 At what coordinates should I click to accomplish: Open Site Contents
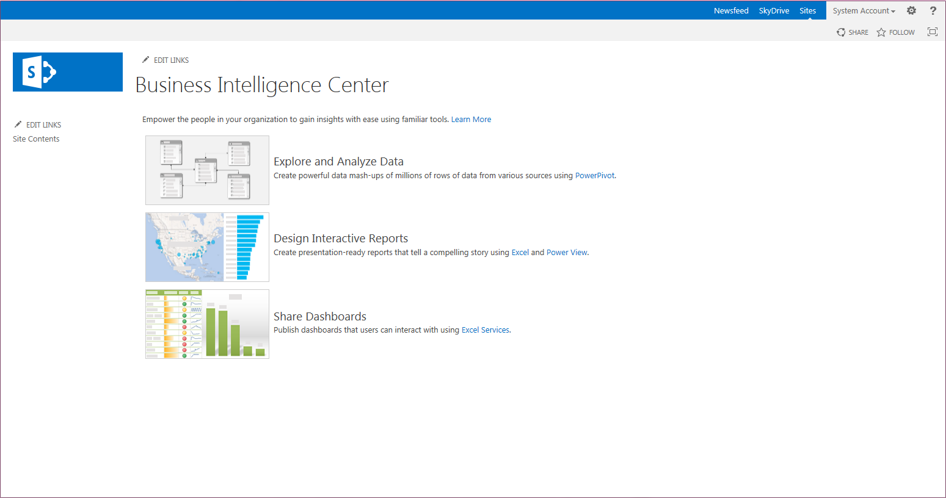coord(36,139)
